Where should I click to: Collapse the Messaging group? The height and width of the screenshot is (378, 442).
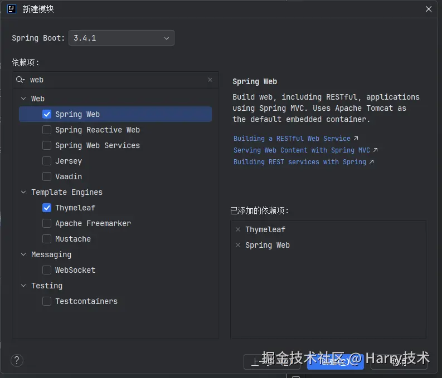click(x=23, y=254)
